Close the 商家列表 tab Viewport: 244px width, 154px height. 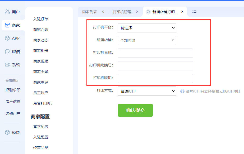pyautogui.click(x=103, y=12)
